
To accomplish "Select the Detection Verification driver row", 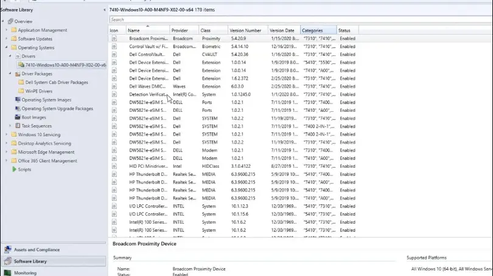I will coord(234,94).
